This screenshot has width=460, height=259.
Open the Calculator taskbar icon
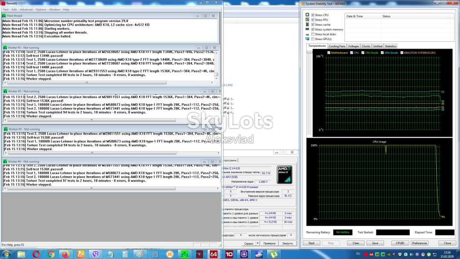125,254
